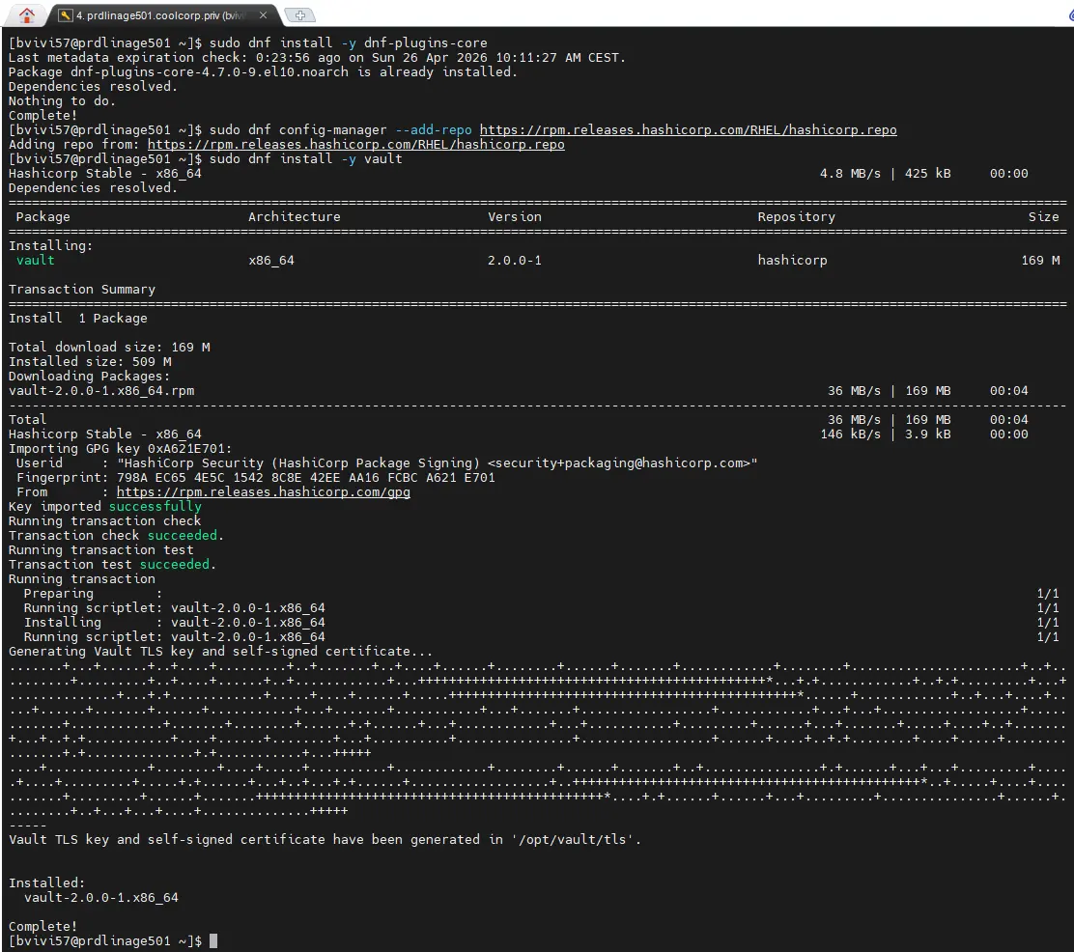Click 'Importing GPG key 0xA621E701:' line
This screenshot has width=1074, height=952.
click(x=121, y=449)
